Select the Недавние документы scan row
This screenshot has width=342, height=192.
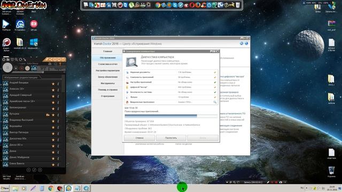tap(171, 73)
